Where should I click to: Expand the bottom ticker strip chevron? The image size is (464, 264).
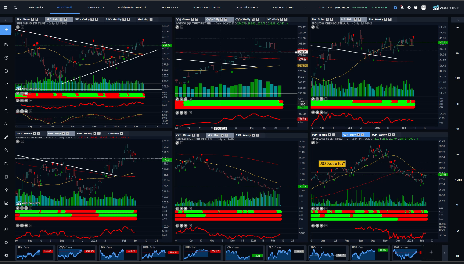coord(445,253)
